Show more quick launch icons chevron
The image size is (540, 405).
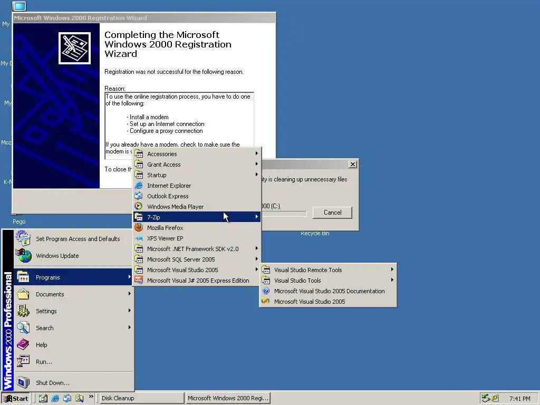point(91,397)
